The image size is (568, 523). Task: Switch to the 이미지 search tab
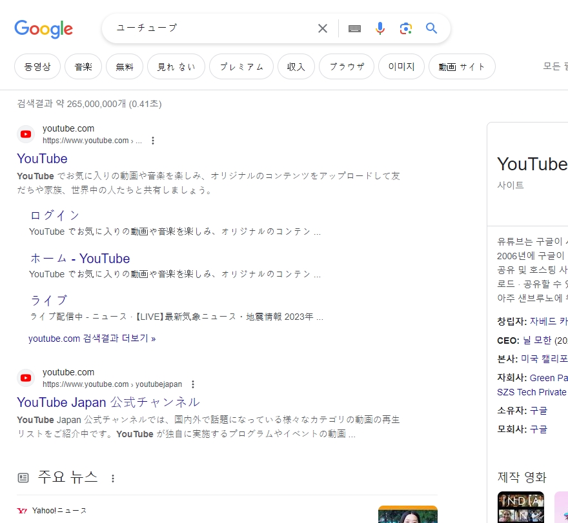(x=401, y=66)
